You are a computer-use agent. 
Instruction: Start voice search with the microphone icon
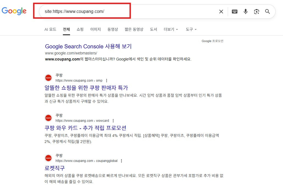pos(245,12)
